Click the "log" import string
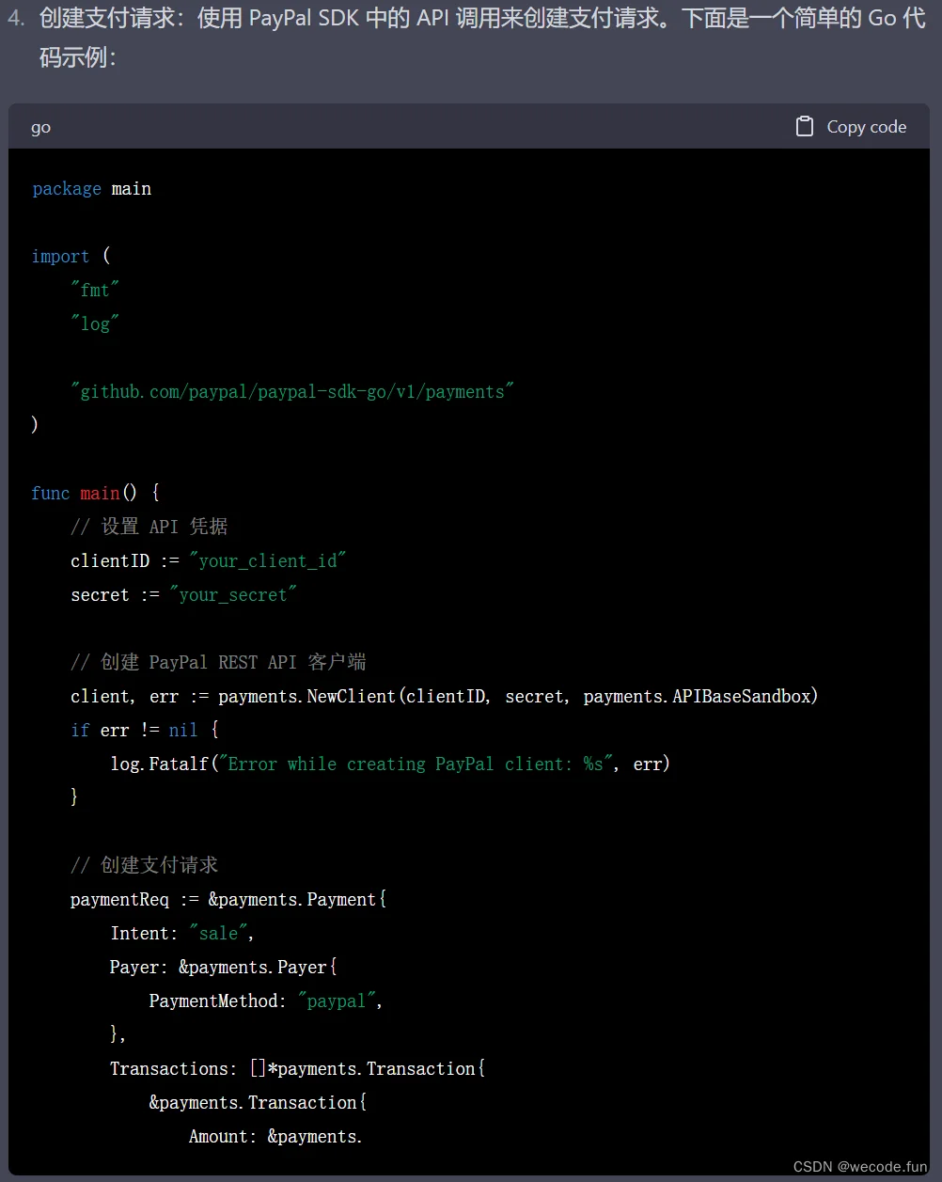The height and width of the screenshot is (1182, 942). [x=95, y=323]
